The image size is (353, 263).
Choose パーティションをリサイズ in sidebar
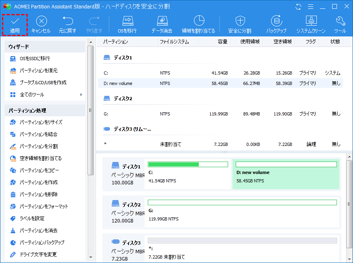[x=41, y=122]
